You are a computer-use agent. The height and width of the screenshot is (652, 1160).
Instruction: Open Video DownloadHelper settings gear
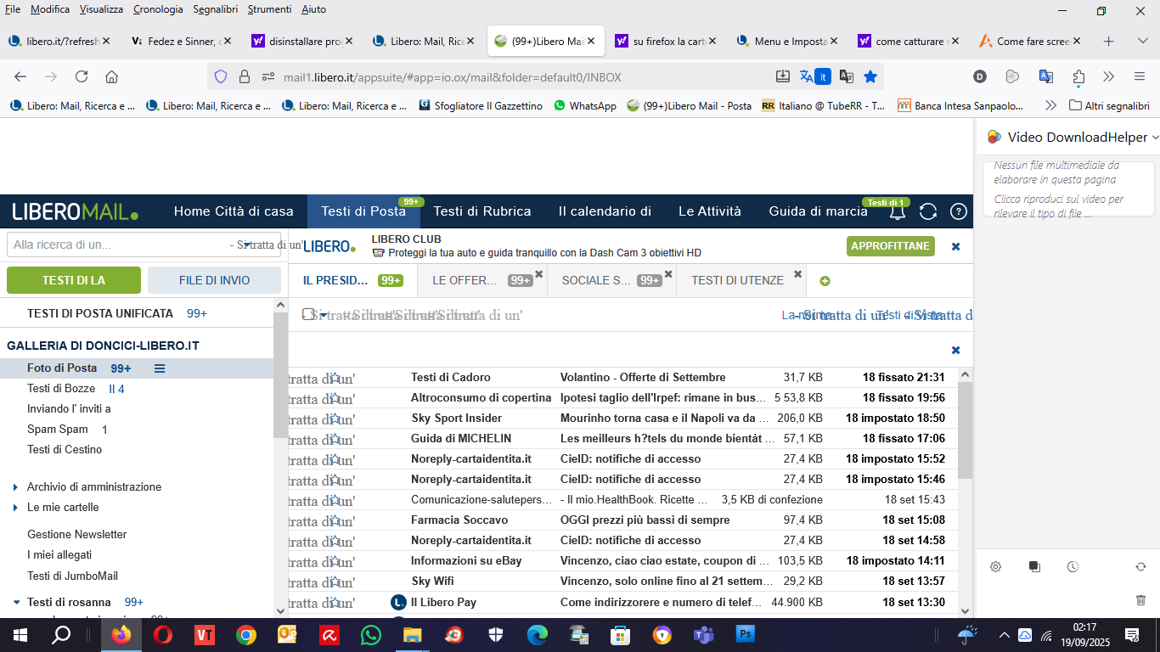click(996, 566)
